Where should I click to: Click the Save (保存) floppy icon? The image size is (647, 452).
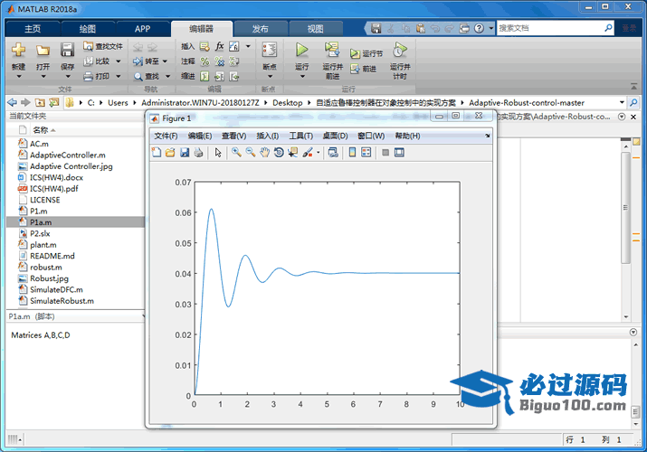tap(67, 50)
